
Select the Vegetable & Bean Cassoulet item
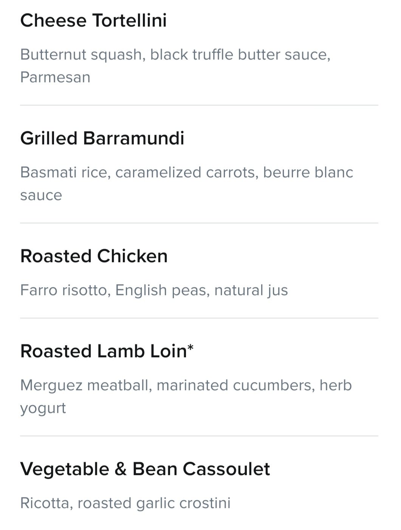coord(145,469)
